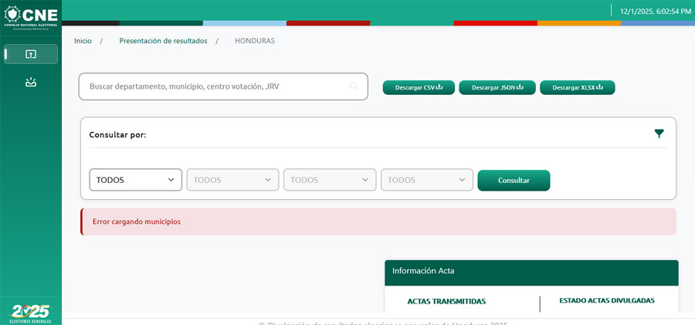Image resolution: width=695 pixels, height=325 pixels.
Task: Click the ballot box sidebar icon
Action: (31, 82)
